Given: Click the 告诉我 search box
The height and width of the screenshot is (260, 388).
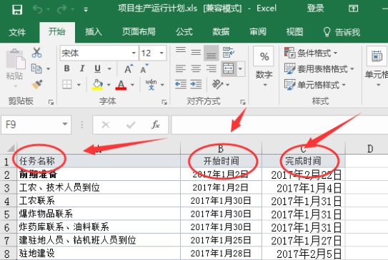Looking at the screenshot, I should click(x=342, y=32).
